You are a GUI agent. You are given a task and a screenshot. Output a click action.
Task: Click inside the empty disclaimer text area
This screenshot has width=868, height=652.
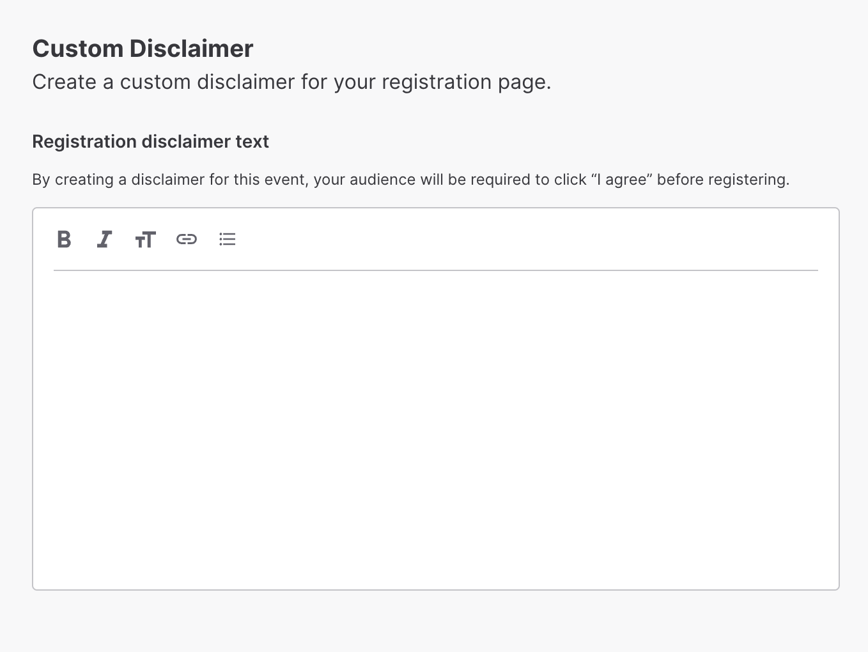pos(436,430)
